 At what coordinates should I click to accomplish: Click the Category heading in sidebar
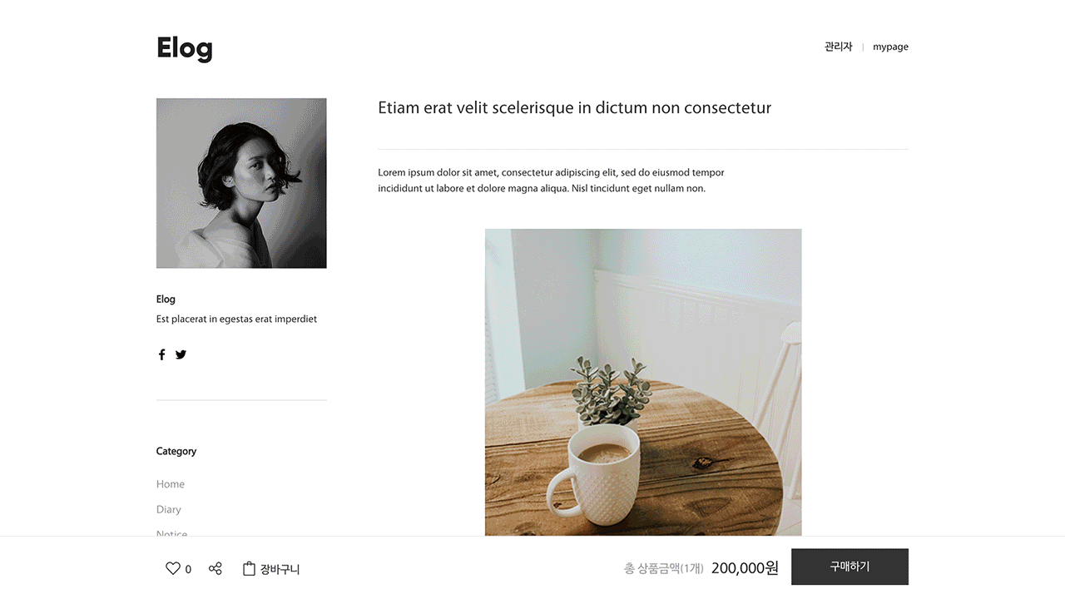176,451
